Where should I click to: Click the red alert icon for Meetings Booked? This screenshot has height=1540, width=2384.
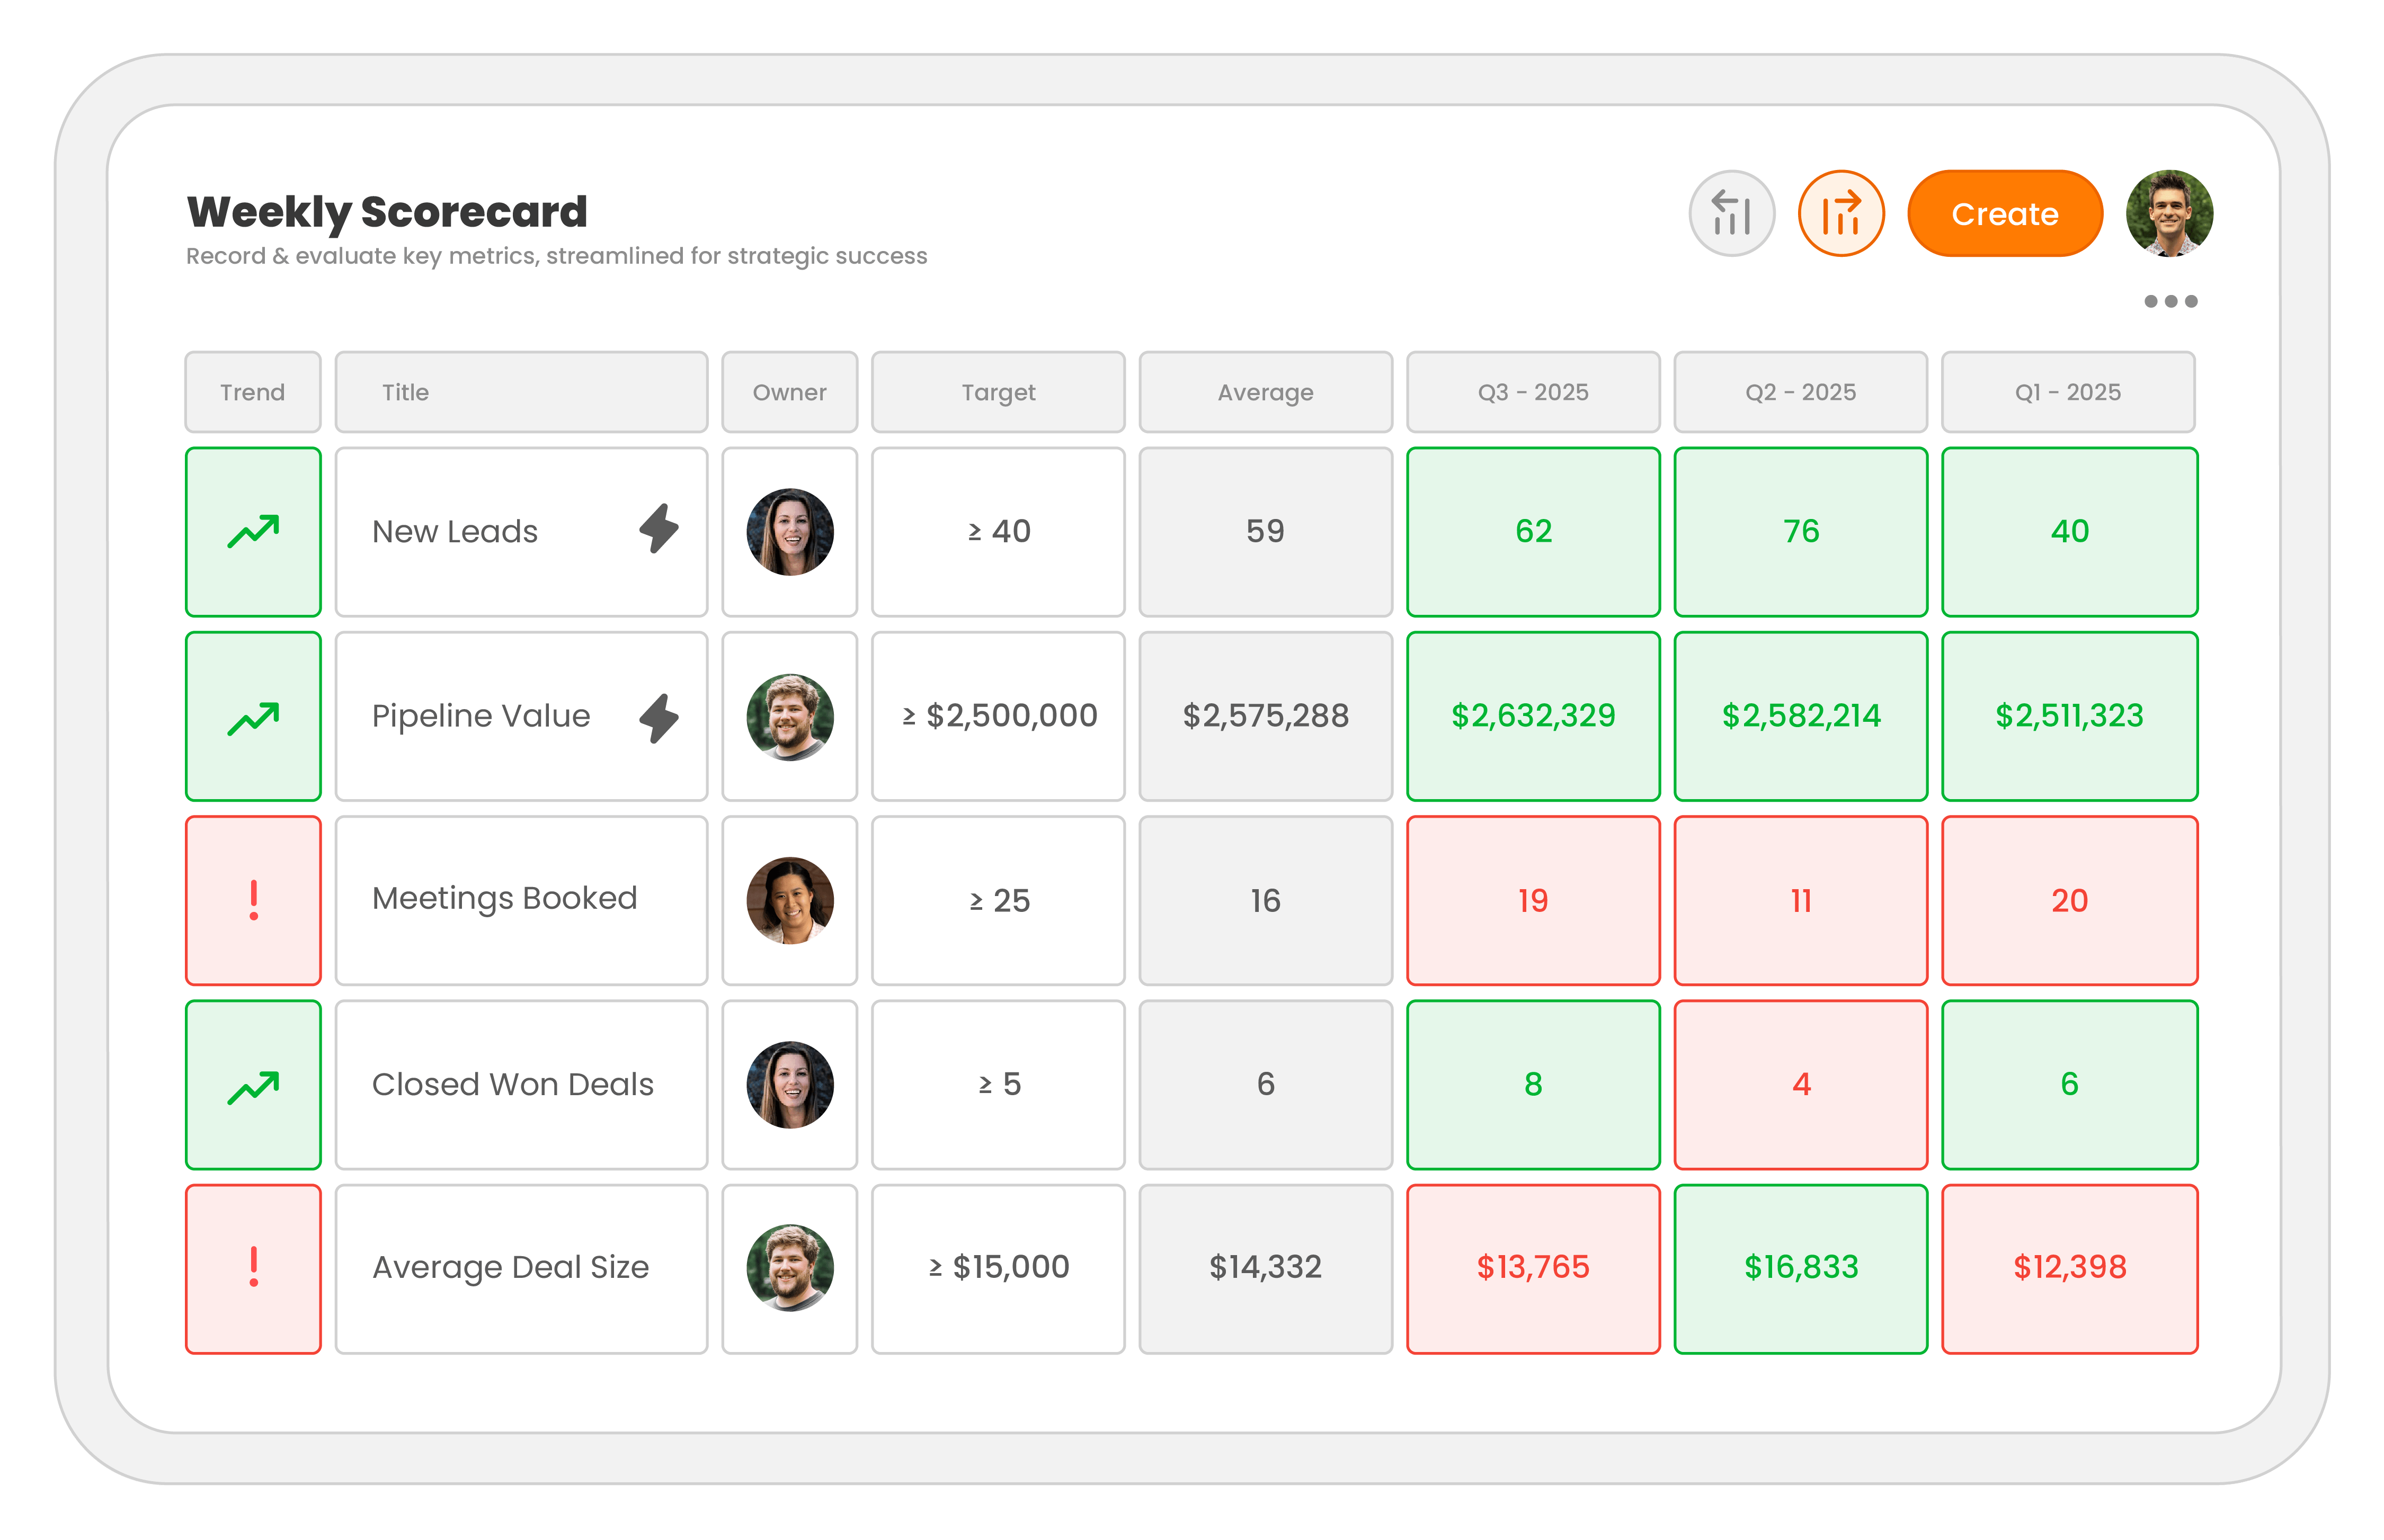click(253, 900)
